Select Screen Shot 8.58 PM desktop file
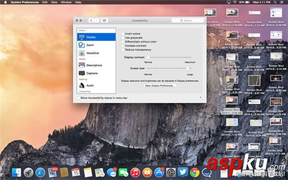Viewport: 288px width, 180px height. pos(276,13)
